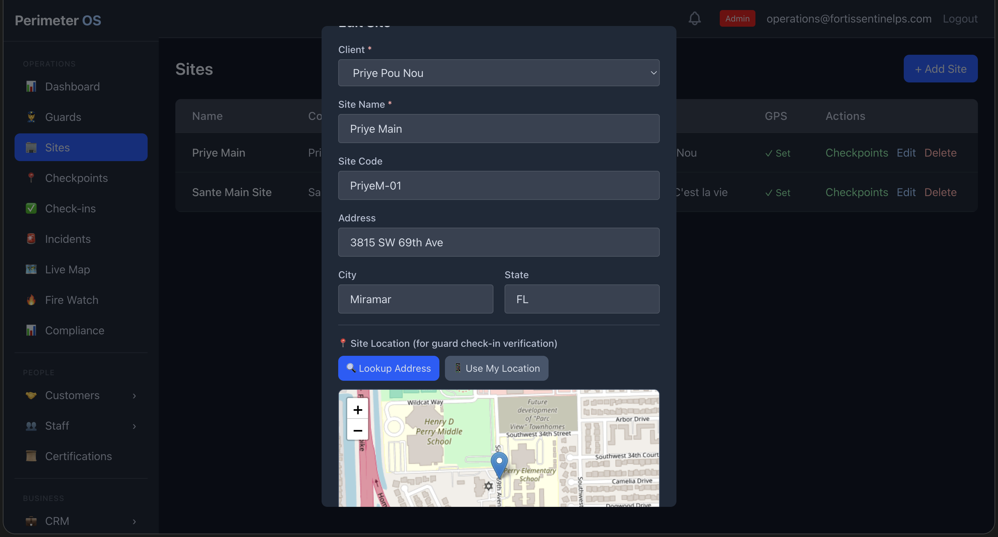Click the Live Map icon
Viewport: 998px width, 537px height.
tap(31, 269)
